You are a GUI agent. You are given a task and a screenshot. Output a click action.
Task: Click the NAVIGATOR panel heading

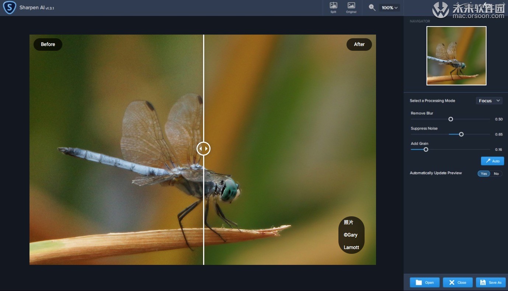point(420,21)
